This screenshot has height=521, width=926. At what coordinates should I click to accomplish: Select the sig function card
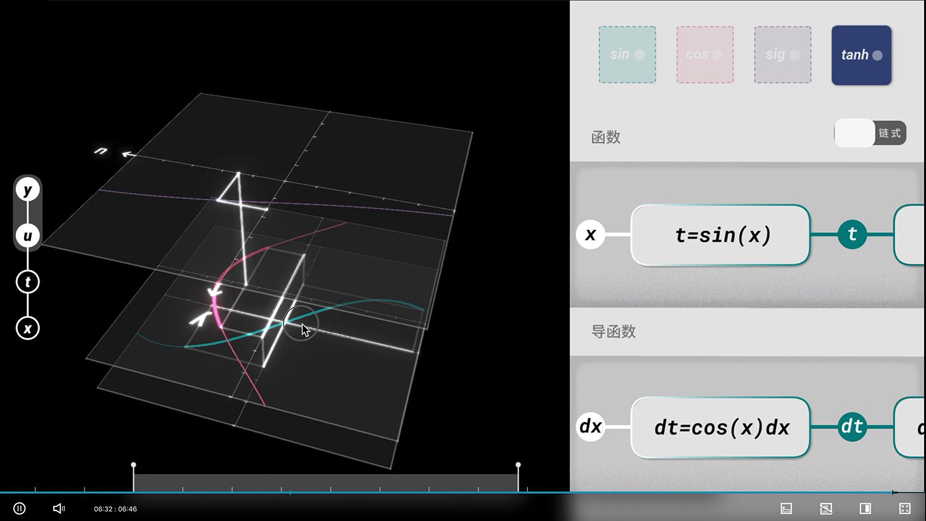(x=783, y=54)
